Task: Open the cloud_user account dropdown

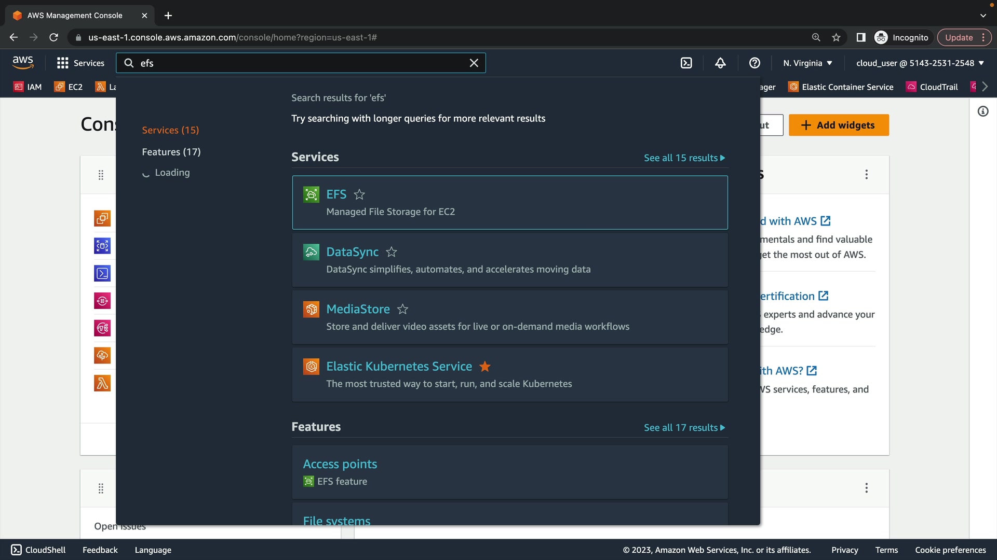Action: [920, 63]
